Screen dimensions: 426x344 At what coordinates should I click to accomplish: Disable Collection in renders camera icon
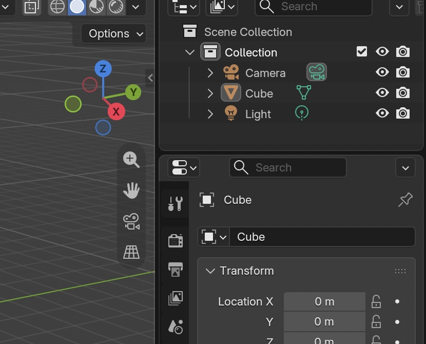pyautogui.click(x=402, y=52)
